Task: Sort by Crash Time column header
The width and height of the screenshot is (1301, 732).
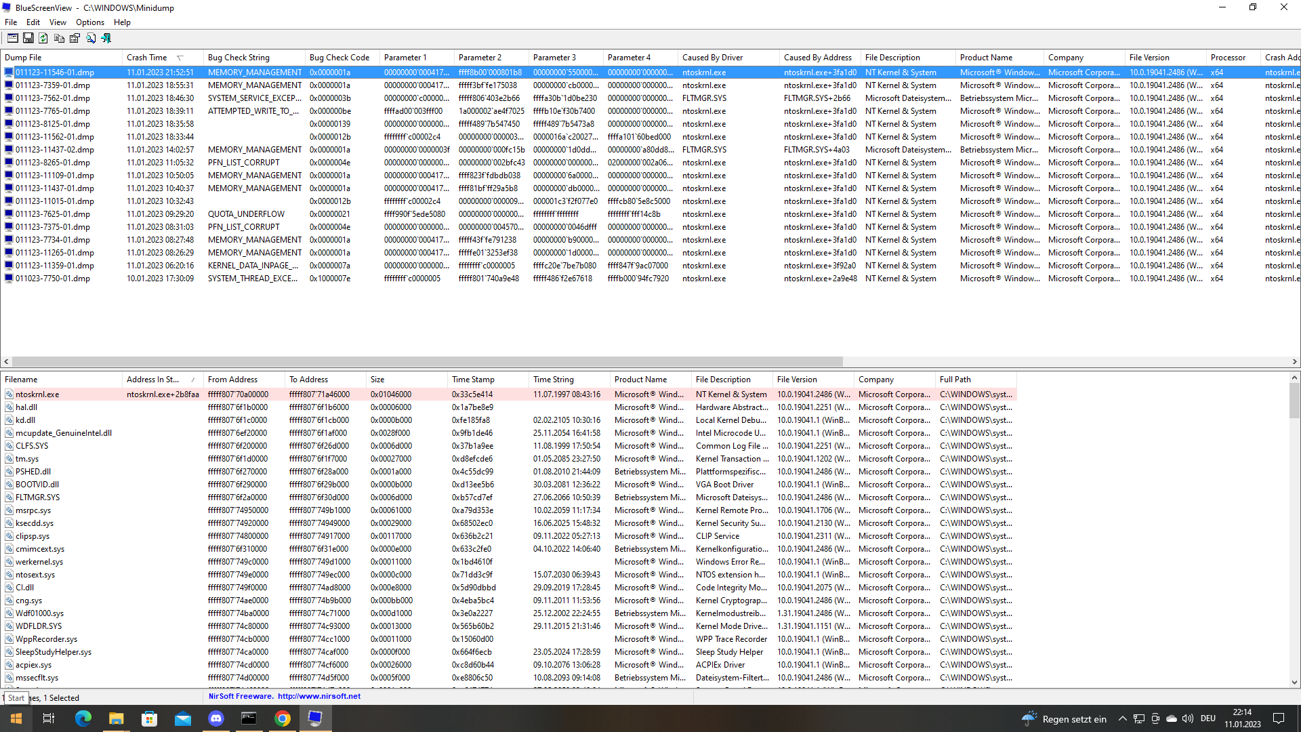Action: click(147, 58)
